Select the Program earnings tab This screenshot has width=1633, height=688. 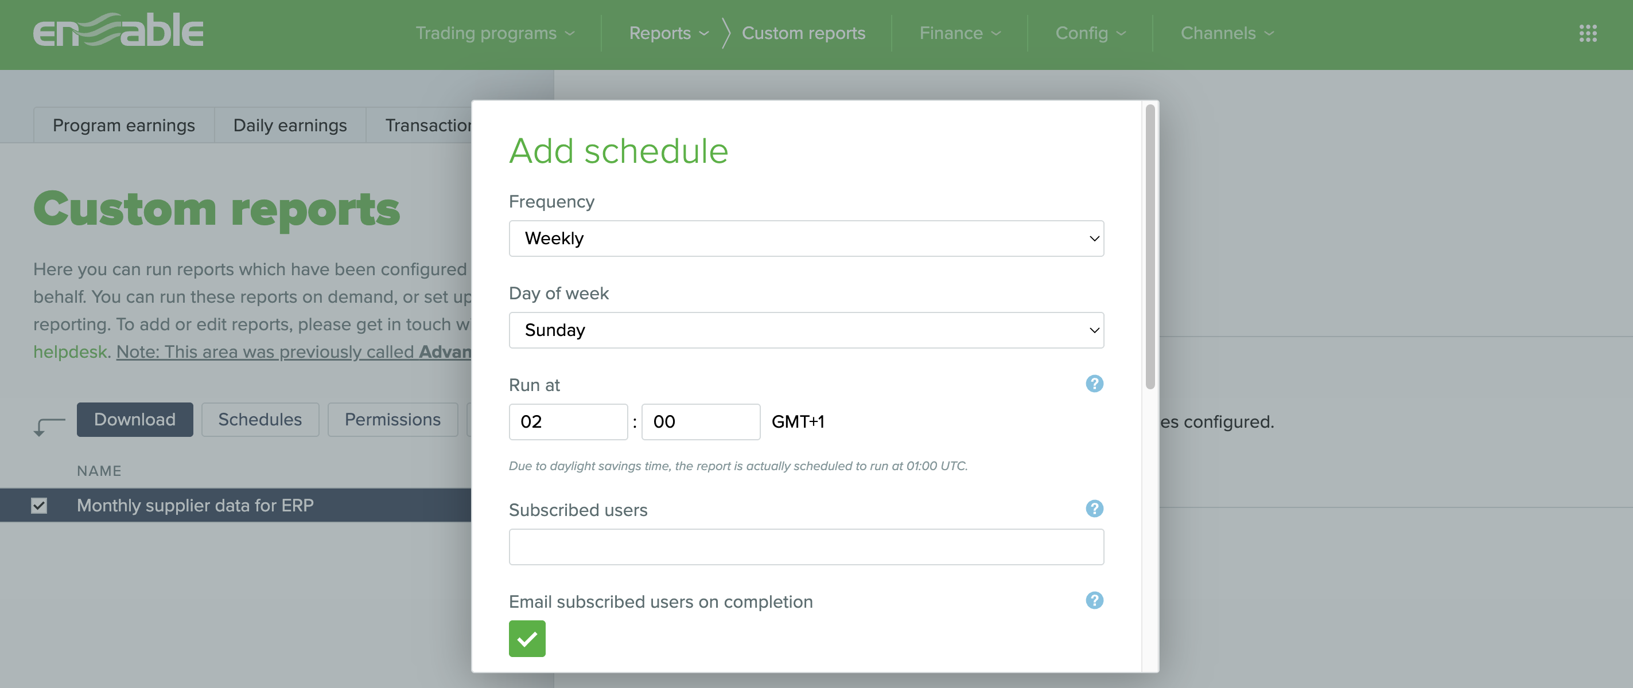[123, 125]
